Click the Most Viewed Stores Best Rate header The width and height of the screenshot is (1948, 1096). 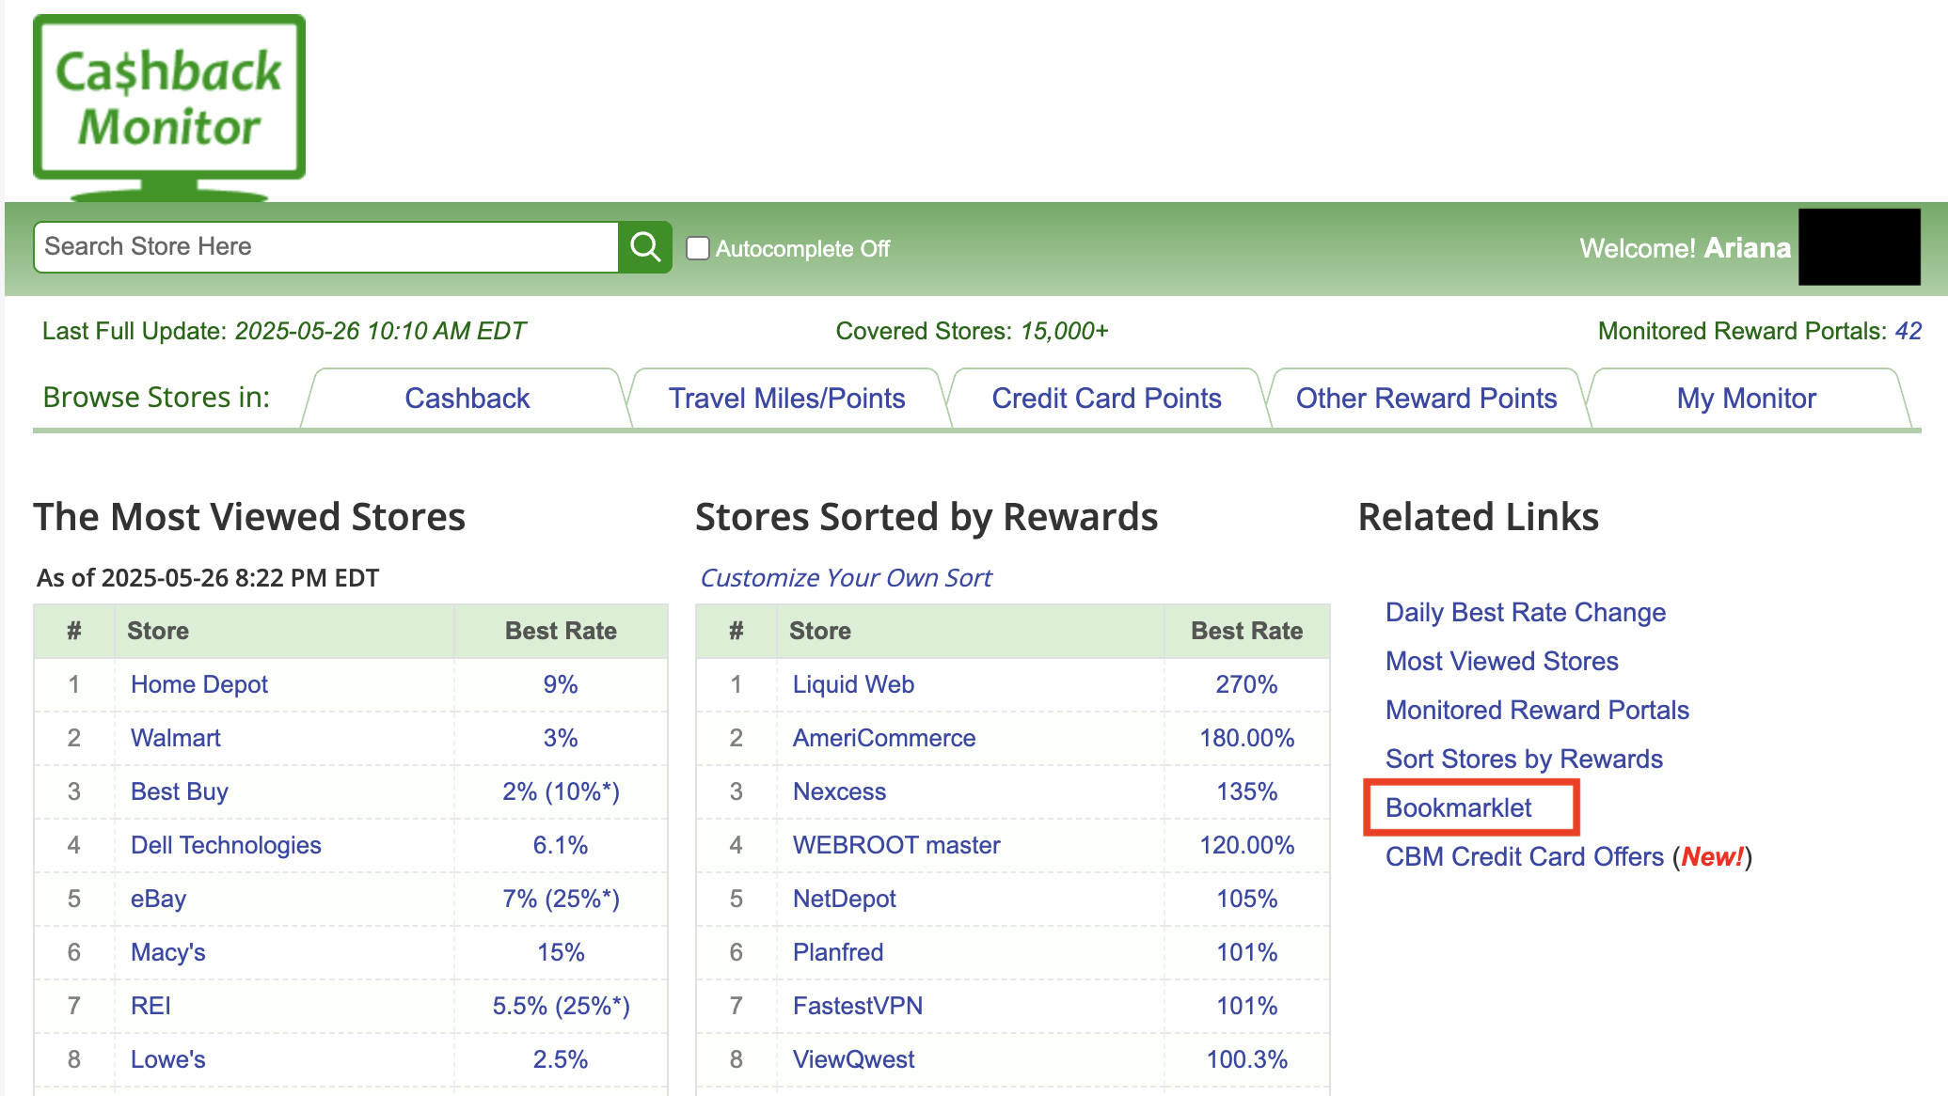point(561,632)
